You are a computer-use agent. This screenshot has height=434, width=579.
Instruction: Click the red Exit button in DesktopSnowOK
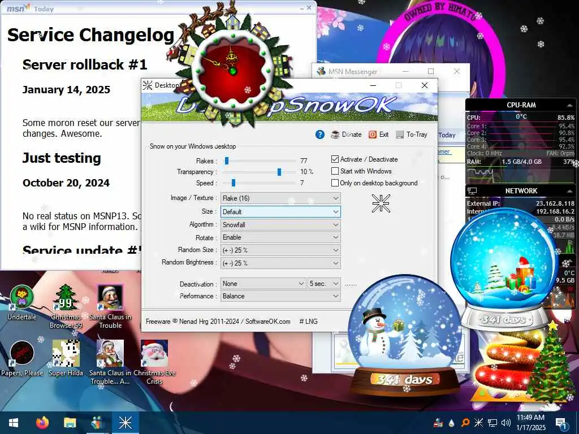click(x=378, y=134)
